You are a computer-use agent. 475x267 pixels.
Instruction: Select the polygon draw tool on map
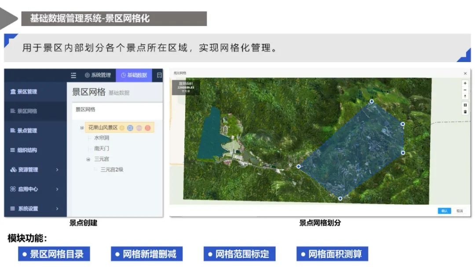(465, 105)
